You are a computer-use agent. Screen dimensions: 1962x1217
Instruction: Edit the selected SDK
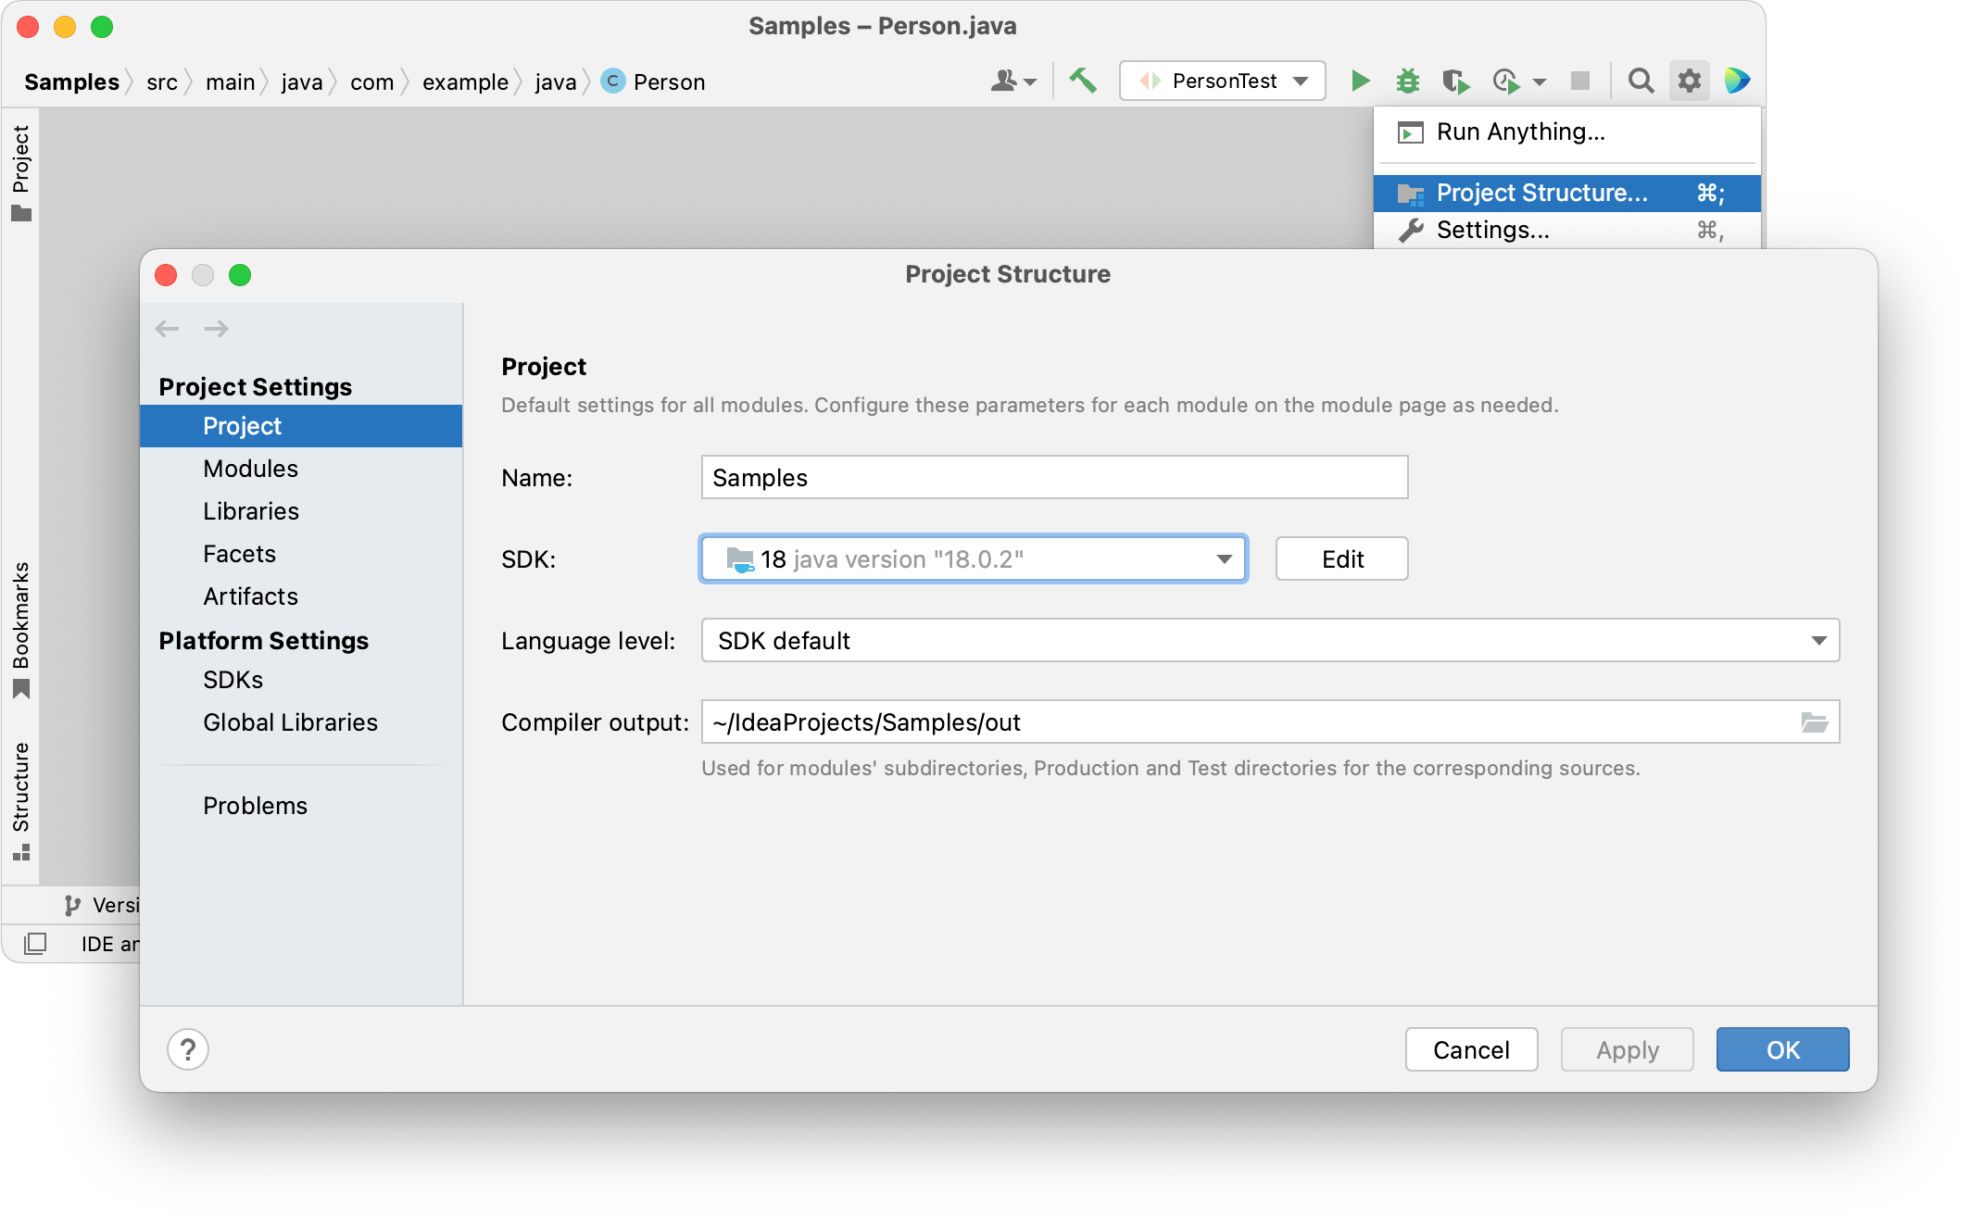click(x=1341, y=558)
